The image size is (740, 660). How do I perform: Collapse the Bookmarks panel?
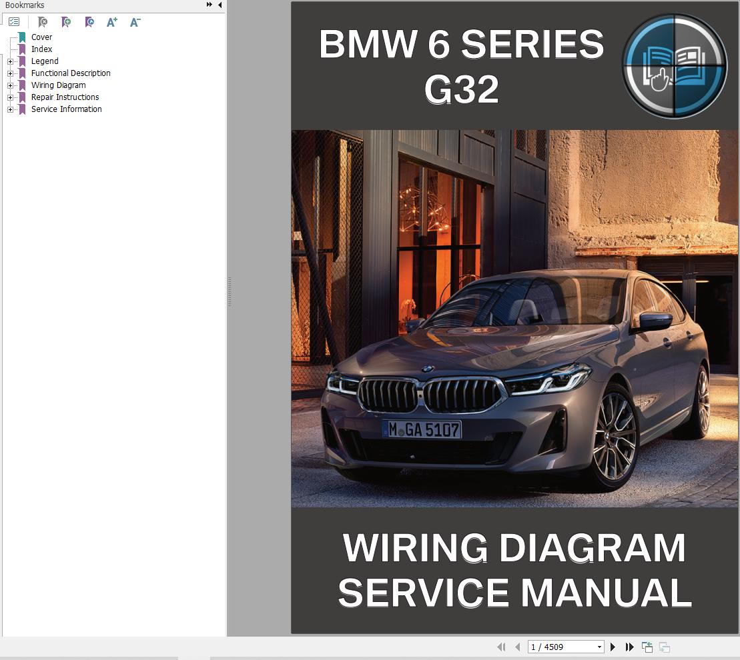[220, 5]
